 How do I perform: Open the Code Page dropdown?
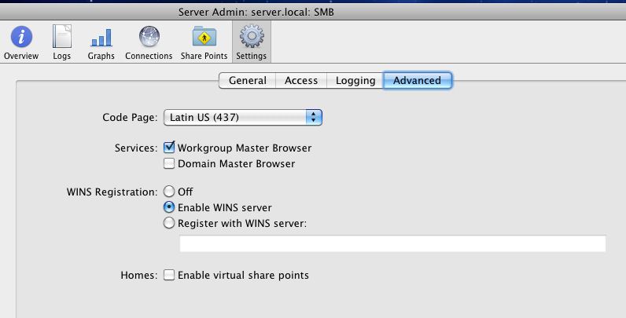point(243,118)
